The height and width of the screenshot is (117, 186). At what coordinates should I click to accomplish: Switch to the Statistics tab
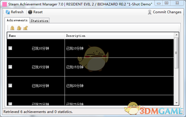click(x=39, y=21)
